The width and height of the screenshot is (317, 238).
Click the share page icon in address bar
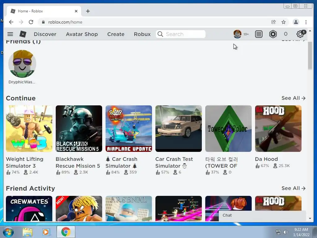[x=274, y=22]
